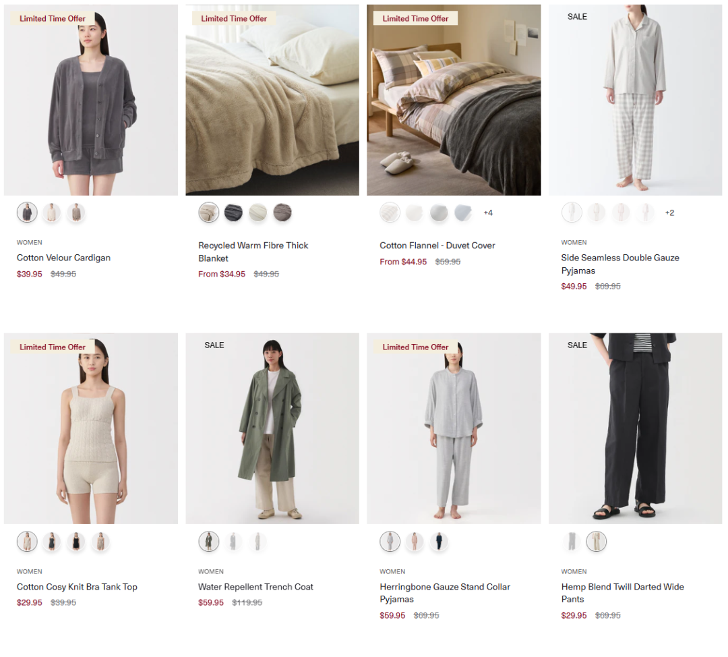Select the navy swatch for Herringbone Gauze Pyjamas
This screenshot has width=728, height=657.
439,542
